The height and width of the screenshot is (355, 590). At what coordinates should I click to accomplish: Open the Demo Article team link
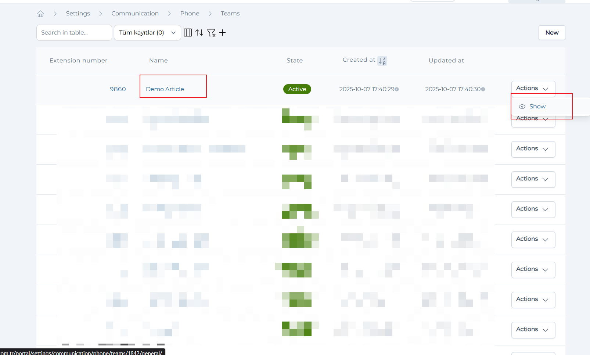point(165,89)
